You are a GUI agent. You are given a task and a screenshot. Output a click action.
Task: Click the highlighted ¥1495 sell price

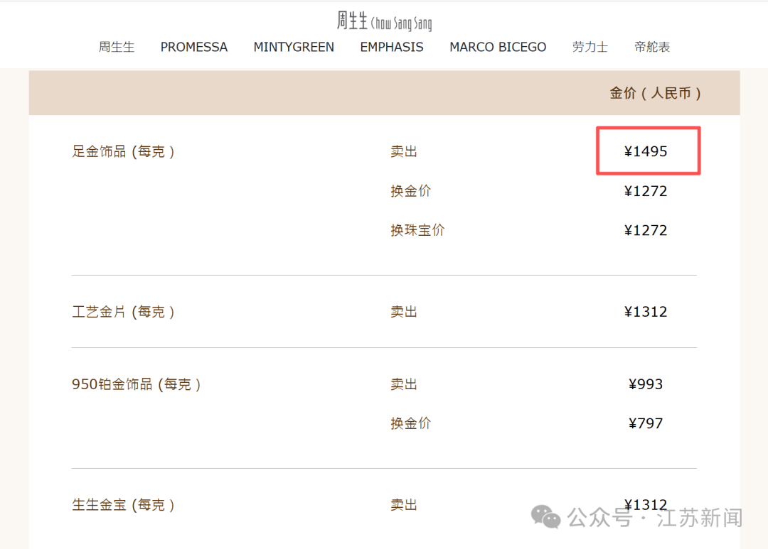646,151
